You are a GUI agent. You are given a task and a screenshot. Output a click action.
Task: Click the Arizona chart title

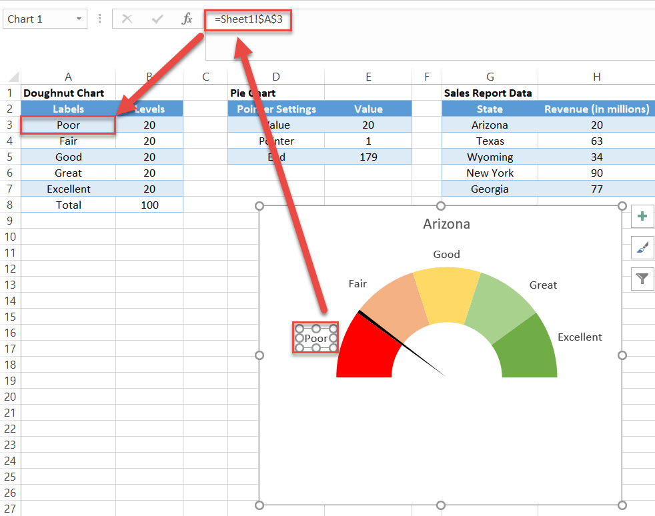point(446,224)
